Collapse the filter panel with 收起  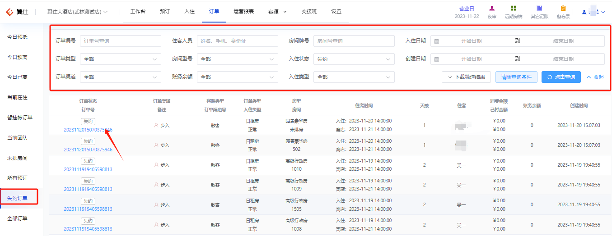595,77
